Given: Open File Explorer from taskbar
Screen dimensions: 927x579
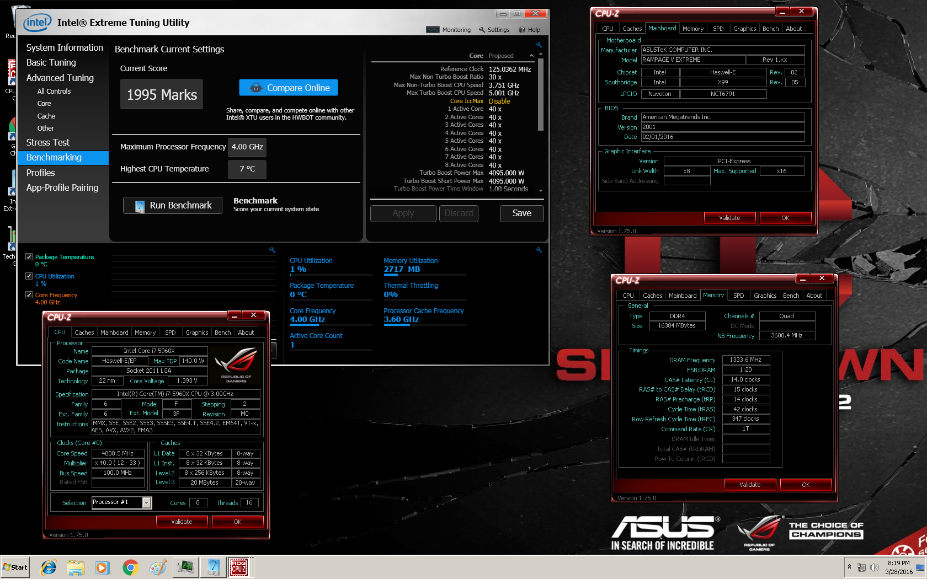Looking at the screenshot, I should click(x=76, y=567).
